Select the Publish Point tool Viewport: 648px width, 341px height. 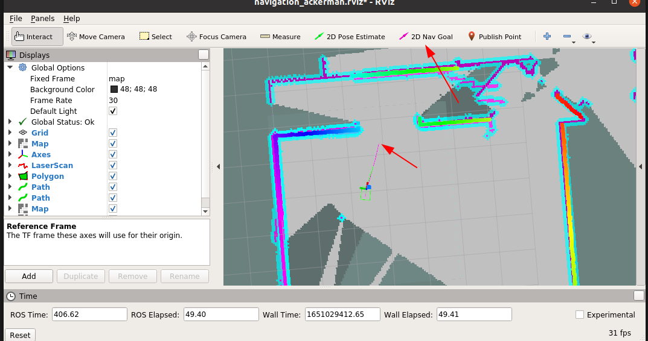494,37
